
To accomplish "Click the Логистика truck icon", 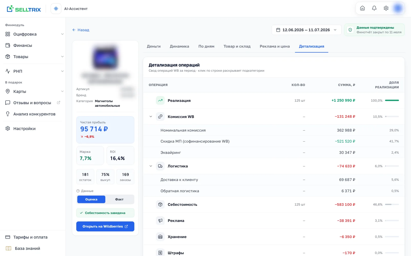I will (x=160, y=166).
